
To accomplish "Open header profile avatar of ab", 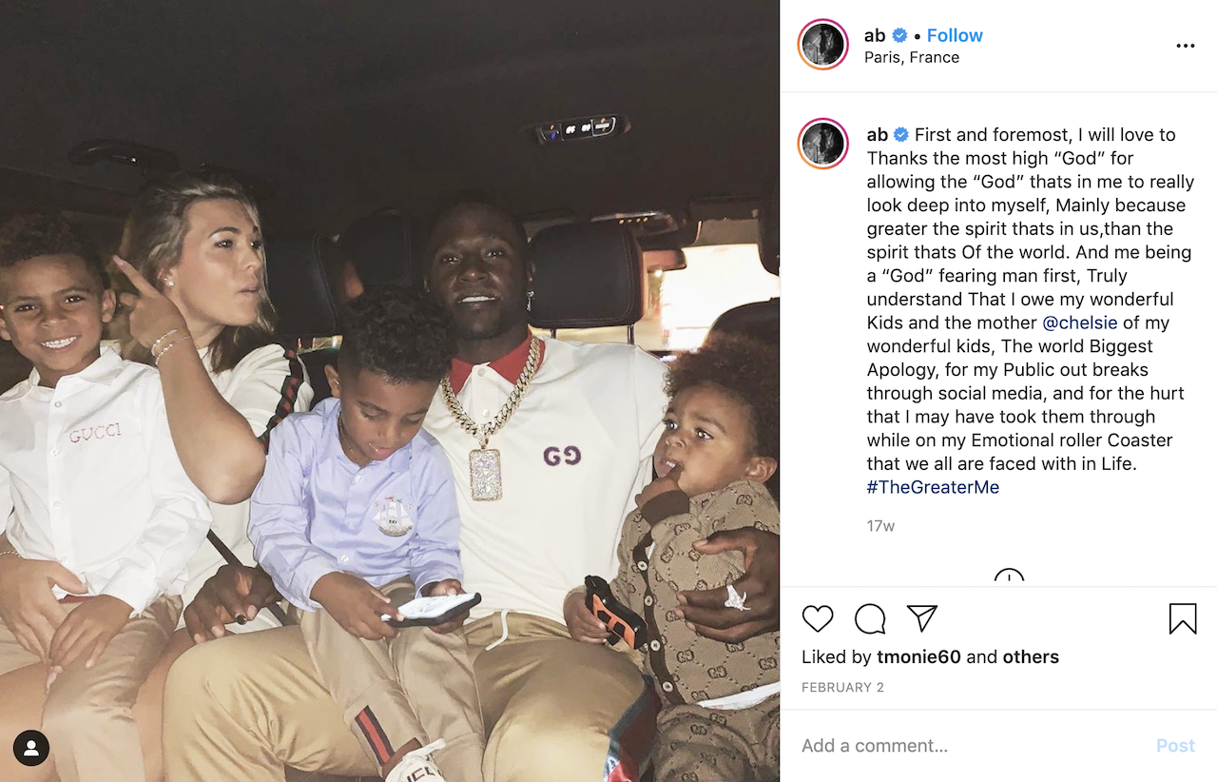I will click(823, 44).
